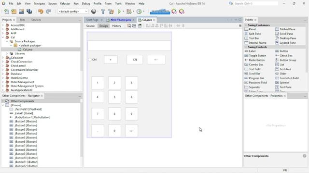
Task: Expand the Libraries node
Action: tap(7, 54)
